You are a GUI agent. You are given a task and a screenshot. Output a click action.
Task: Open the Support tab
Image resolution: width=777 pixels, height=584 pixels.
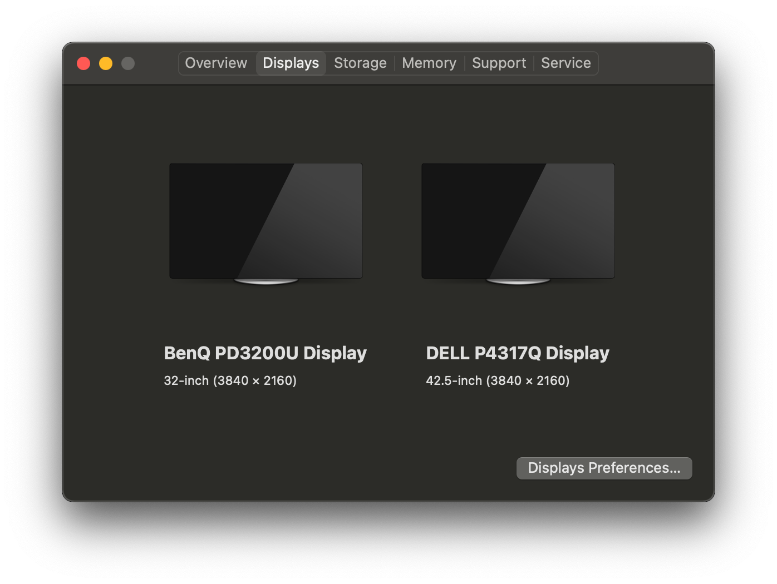point(499,63)
